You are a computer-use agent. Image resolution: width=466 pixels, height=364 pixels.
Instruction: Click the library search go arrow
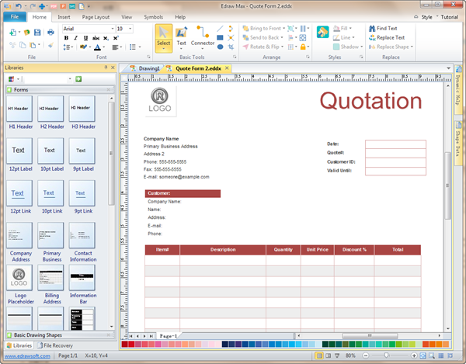tap(78, 79)
